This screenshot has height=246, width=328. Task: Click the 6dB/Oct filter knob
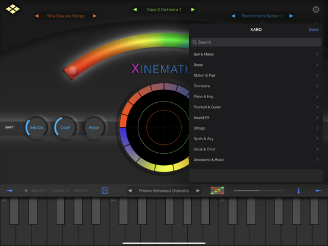37,127
